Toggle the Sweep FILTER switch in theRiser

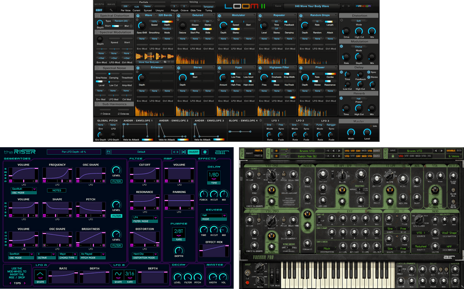point(116,181)
